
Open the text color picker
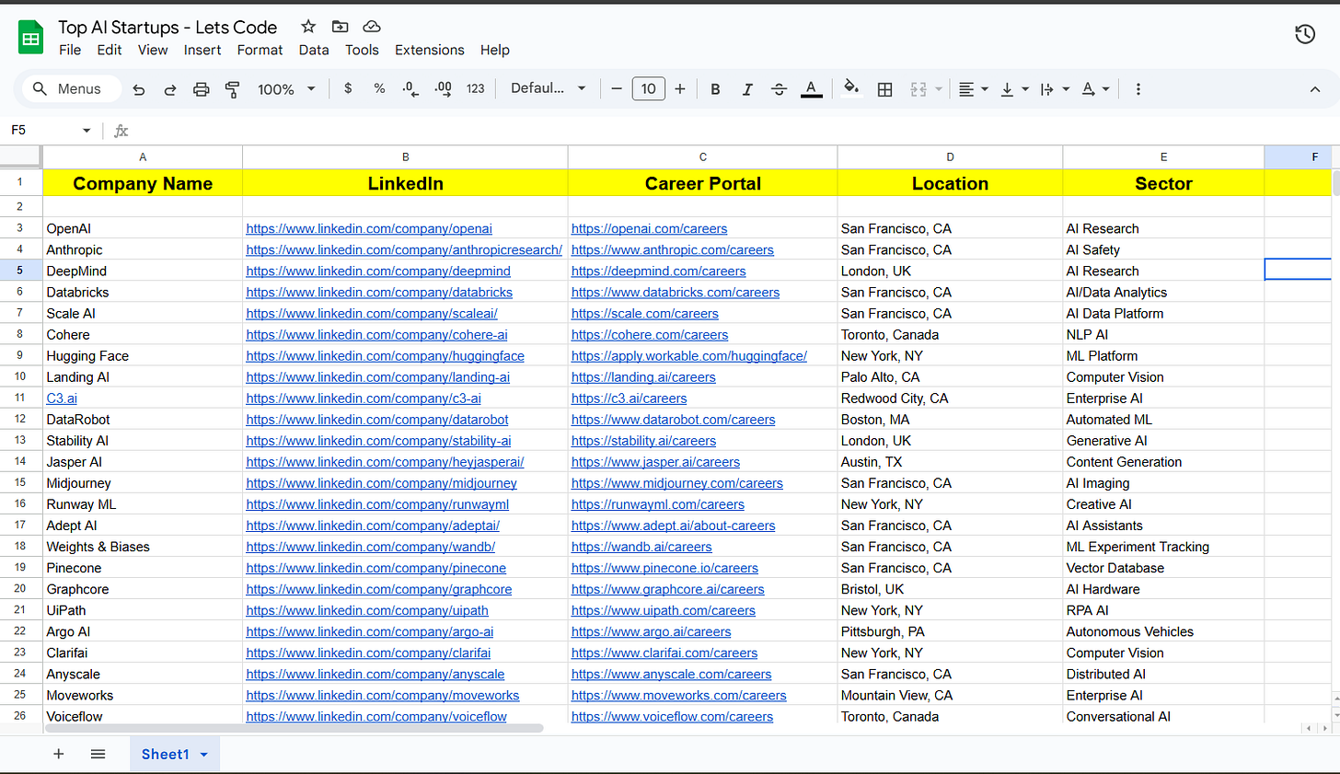click(x=811, y=89)
